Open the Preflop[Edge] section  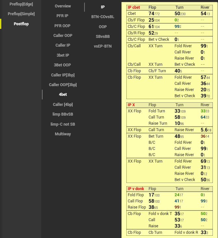click(x=21, y=4)
